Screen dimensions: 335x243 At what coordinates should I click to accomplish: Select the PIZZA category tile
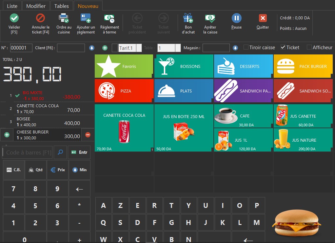pyautogui.click(x=124, y=91)
